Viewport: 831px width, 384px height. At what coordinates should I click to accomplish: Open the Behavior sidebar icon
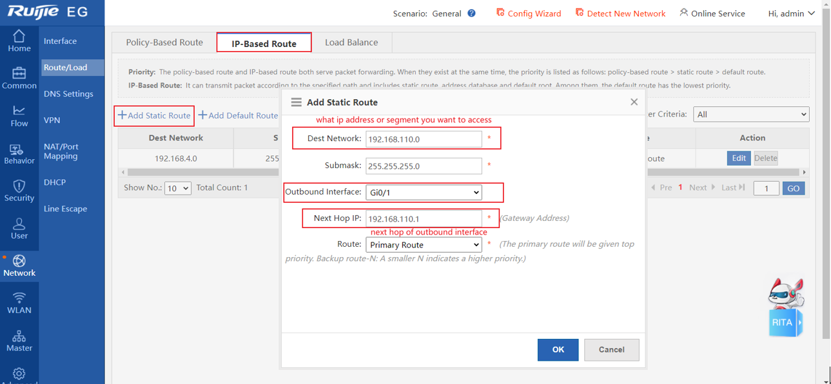click(x=19, y=149)
